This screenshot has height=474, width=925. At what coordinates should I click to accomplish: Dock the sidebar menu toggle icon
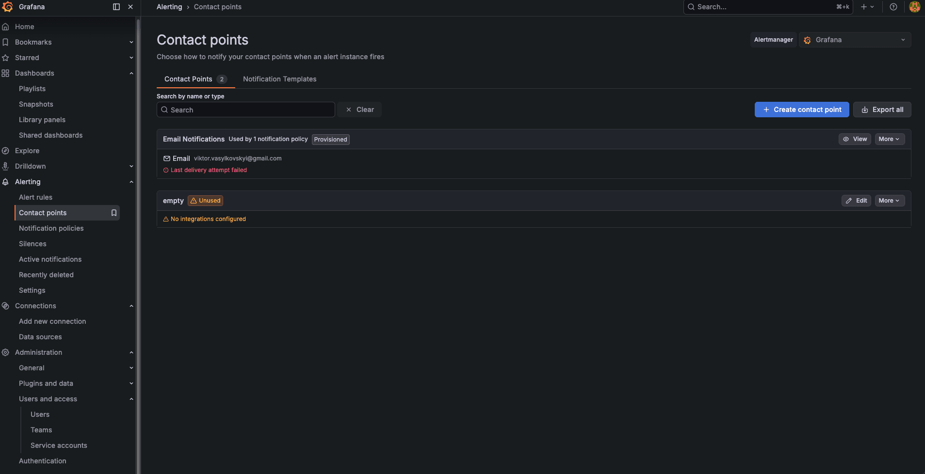coord(116,7)
